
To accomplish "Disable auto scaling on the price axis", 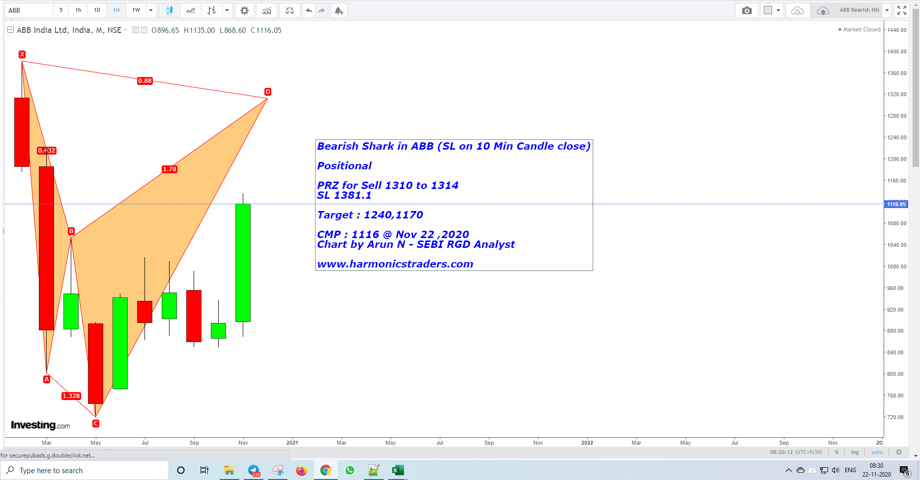I will coord(877,452).
